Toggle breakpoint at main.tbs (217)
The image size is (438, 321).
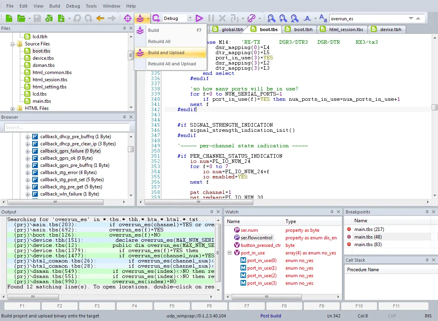(349, 229)
